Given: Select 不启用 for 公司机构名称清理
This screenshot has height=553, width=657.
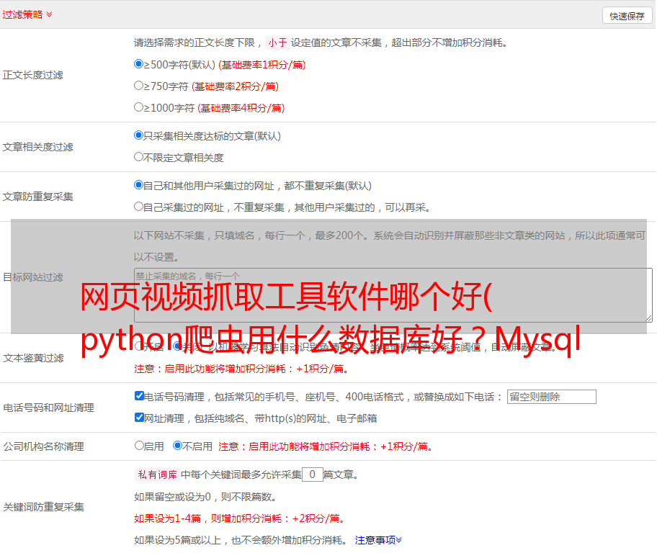Looking at the screenshot, I should (178, 446).
